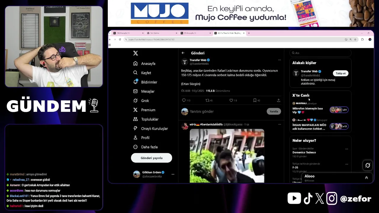Join MAVRALI live space listeners
This screenshot has height=213, width=379.
coord(339,110)
